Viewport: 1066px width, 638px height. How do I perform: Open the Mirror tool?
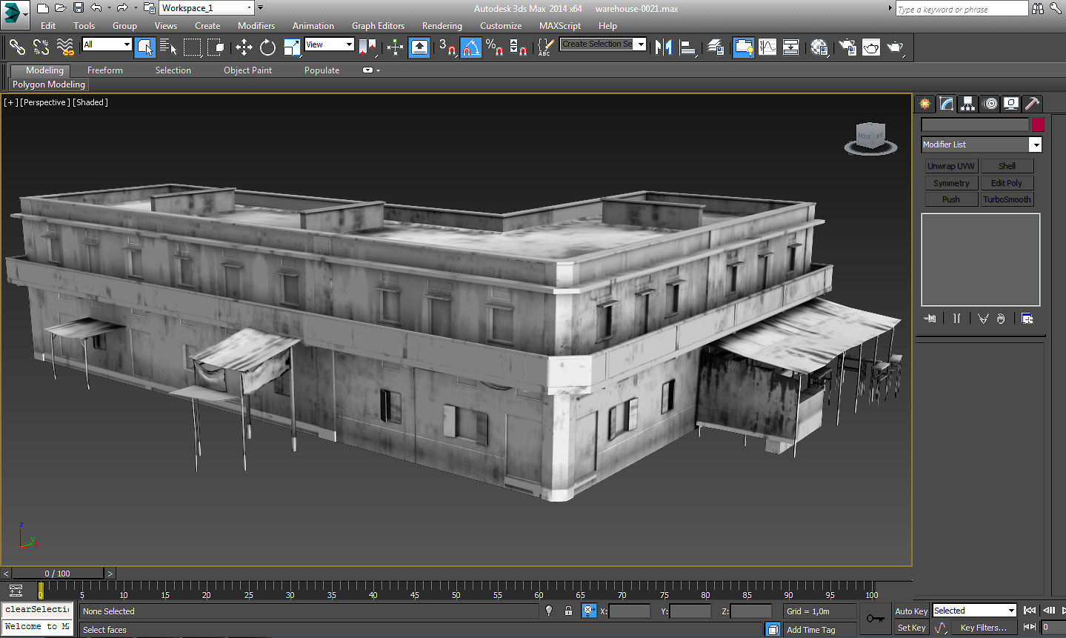coord(664,47)
